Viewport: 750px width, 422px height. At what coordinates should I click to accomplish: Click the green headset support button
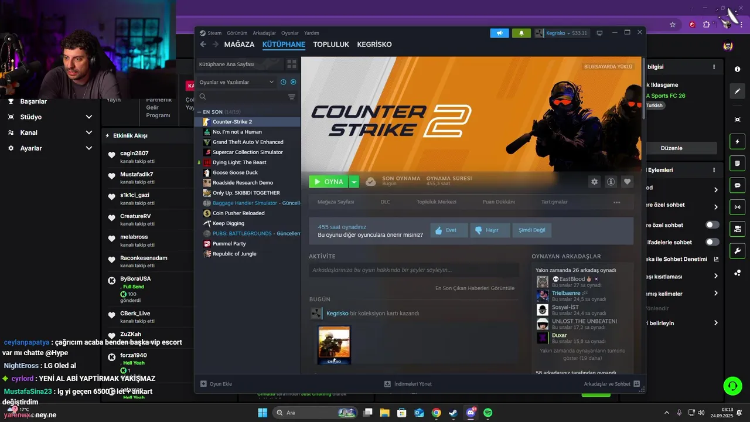[x=732, y=386]
